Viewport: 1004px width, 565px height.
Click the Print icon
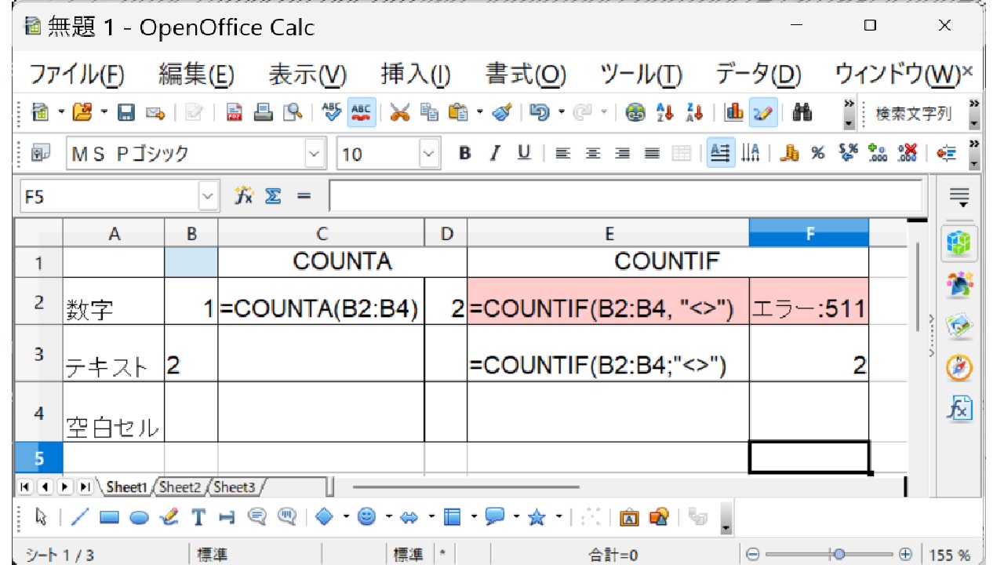[264, 113]
